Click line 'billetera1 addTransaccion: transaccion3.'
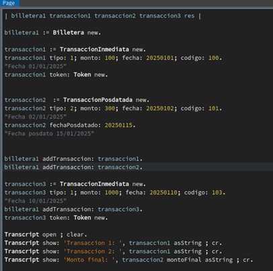 point(73,209)
